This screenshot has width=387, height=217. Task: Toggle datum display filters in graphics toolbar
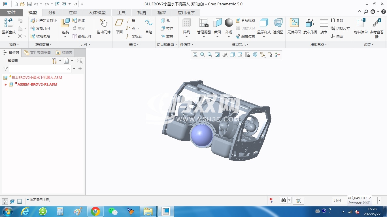pyautogui.click(x=262, y=55)
